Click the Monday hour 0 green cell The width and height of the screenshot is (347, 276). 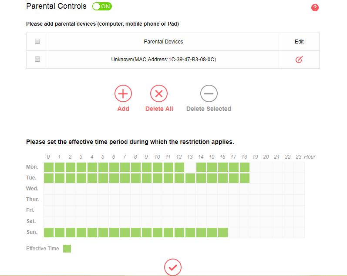pyautogui.click(x=48, y=167)
